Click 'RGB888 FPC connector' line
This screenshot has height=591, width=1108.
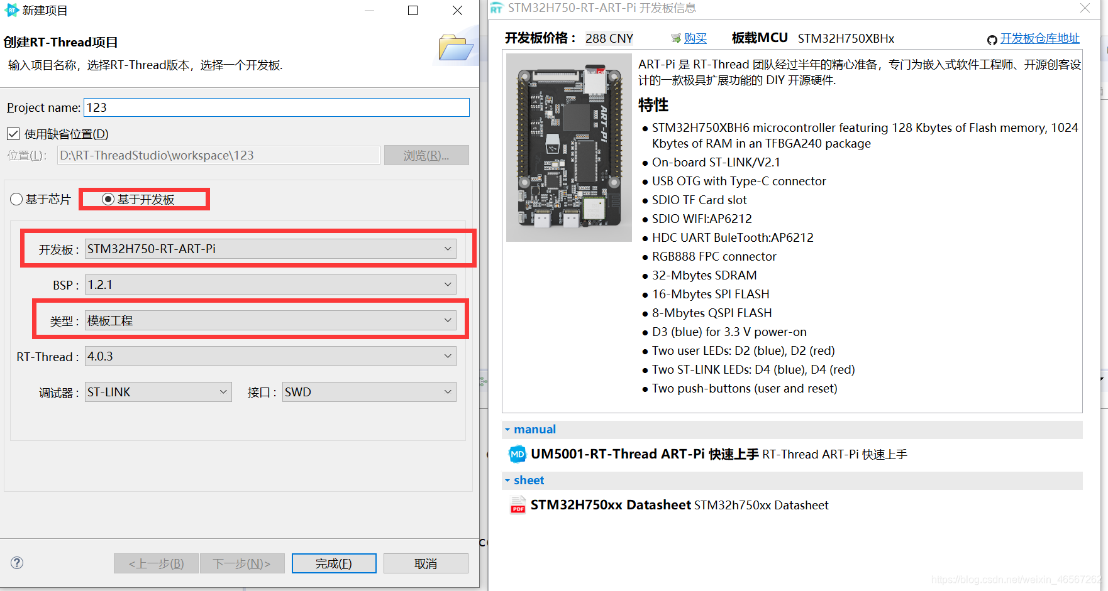(714, 256)
